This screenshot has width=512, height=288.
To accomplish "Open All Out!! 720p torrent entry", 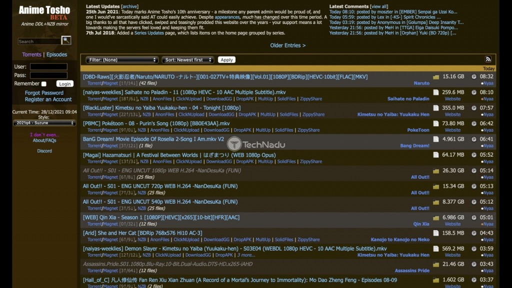I will [160, 186].
